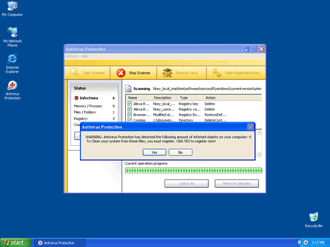Open the Recycle Bin icon
The height and width of the screenshot is (247, 330).
[x=313, y=217]
